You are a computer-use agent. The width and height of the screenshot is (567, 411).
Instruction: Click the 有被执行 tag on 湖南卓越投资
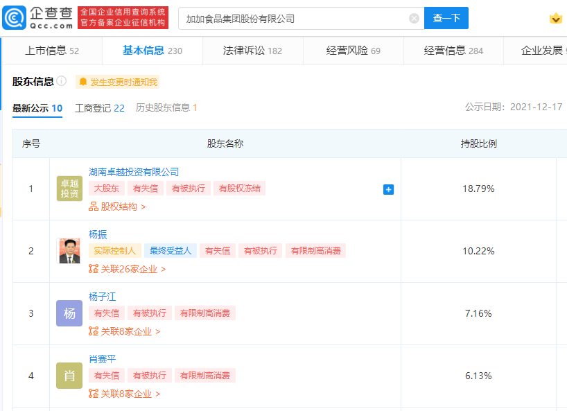click(189, 189)
